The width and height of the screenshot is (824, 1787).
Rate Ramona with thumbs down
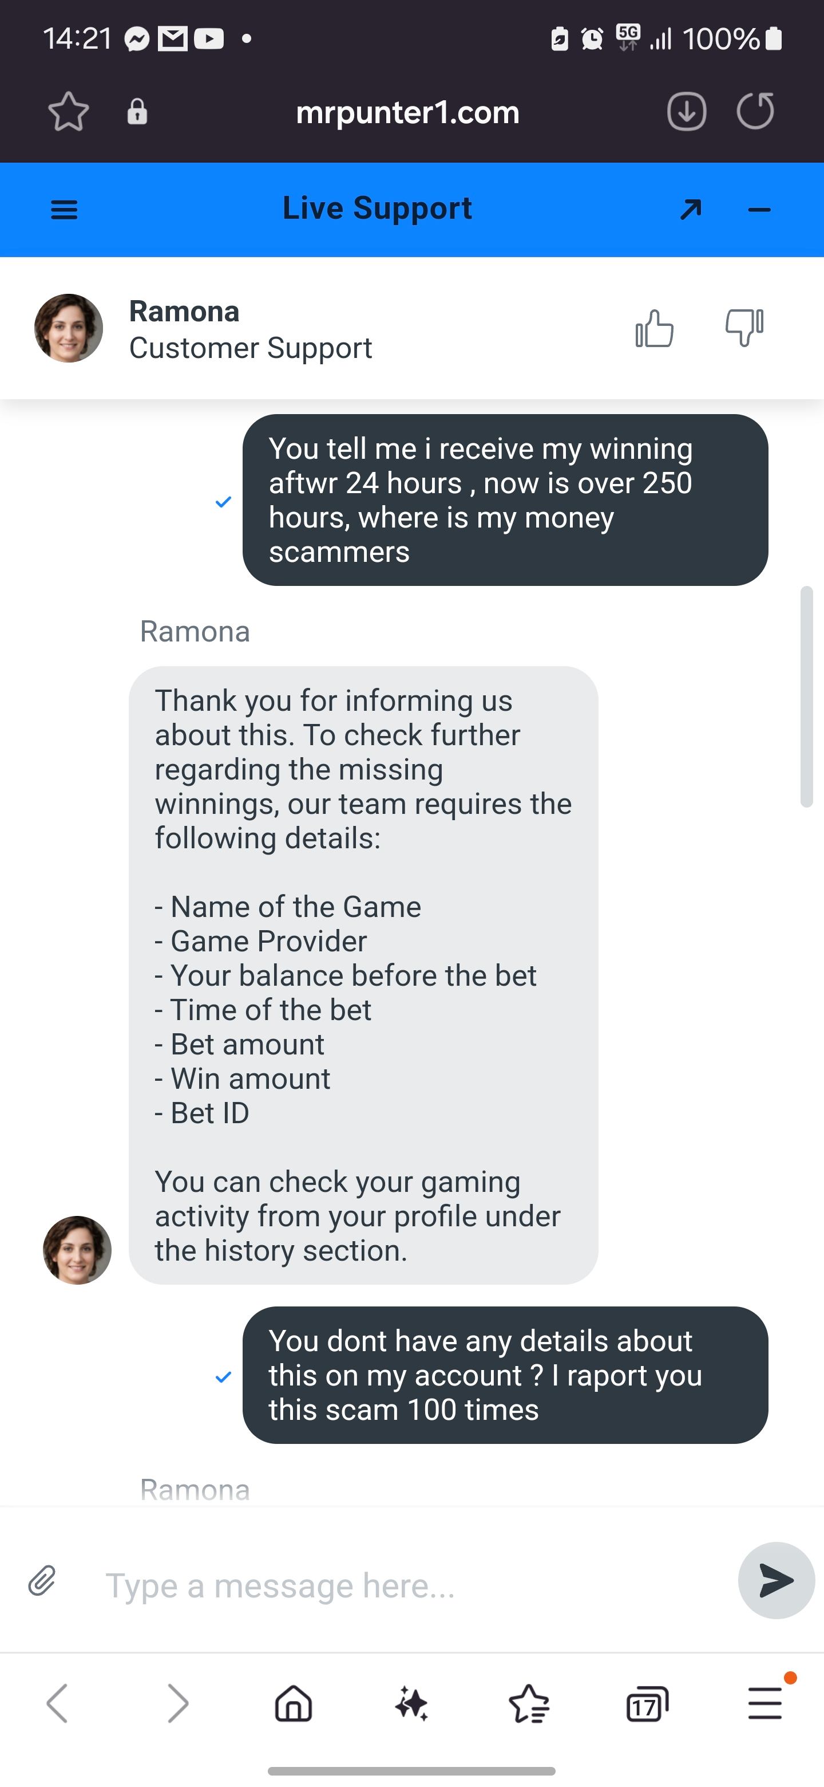(744, 328)
